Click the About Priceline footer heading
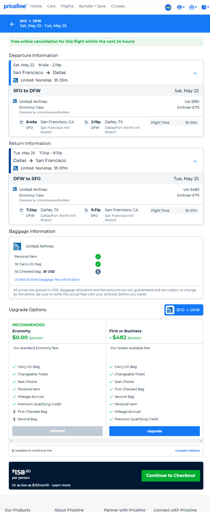Viewport: 210px width, 512px height. 69,510
